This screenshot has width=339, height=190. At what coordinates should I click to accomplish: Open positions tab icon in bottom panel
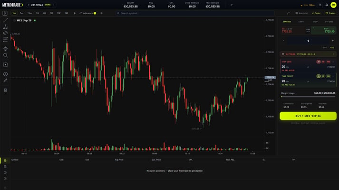5,161
